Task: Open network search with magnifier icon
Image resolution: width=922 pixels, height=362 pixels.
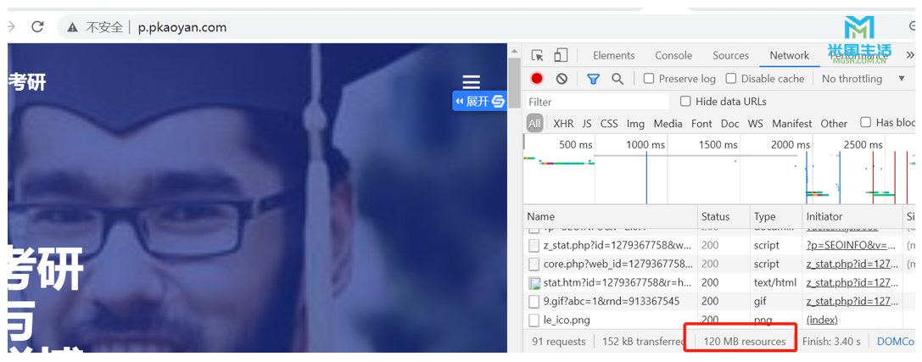Action: [x=617, y=79]
